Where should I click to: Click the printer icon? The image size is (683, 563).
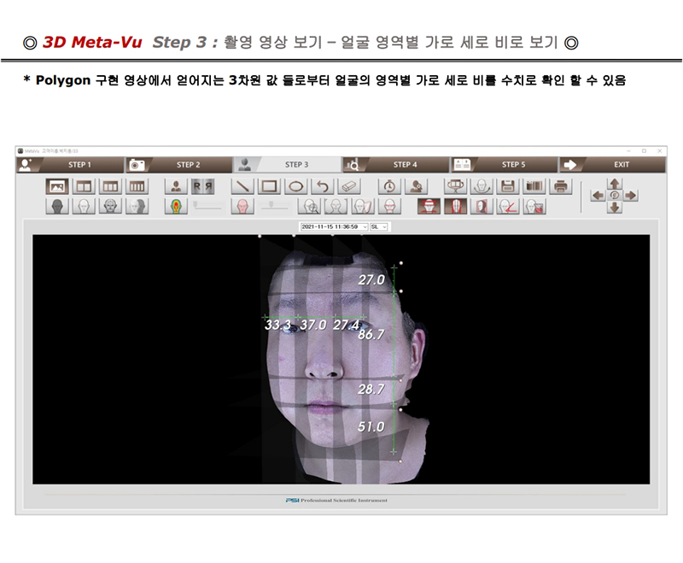coord(560,185)
